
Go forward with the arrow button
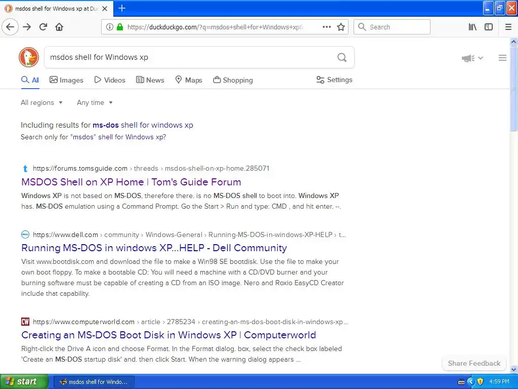tap(27, 27)
